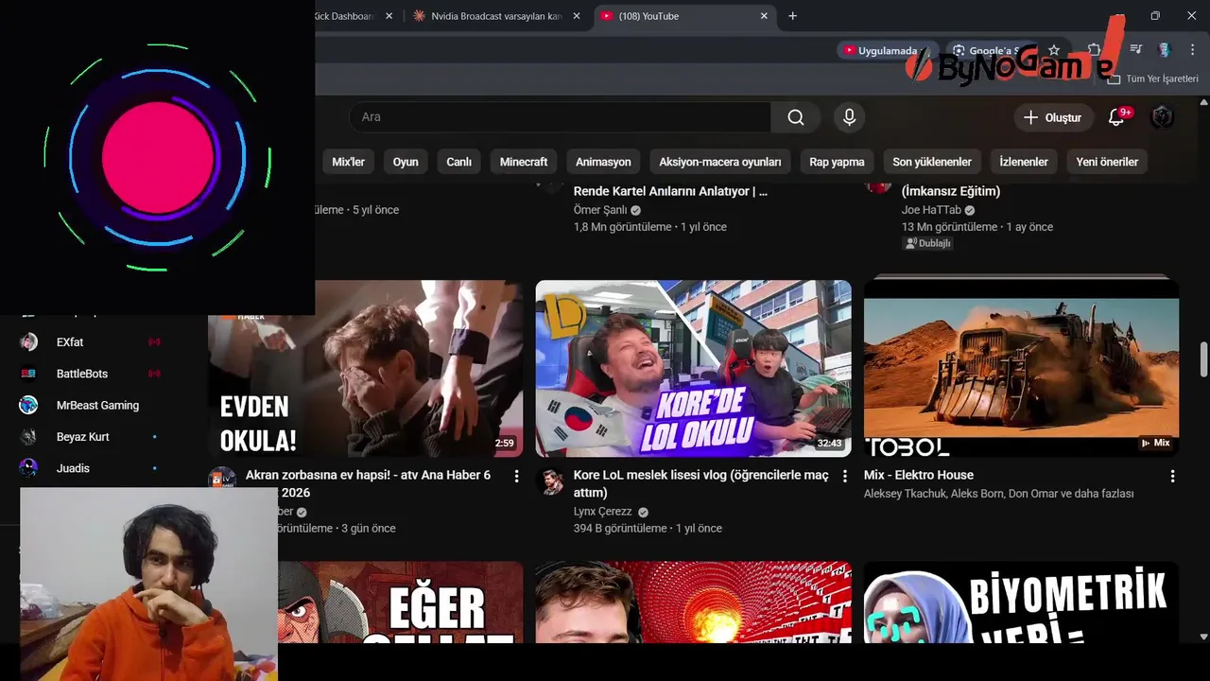Viewport: 1210px width, 681px height.
Task: Open more options for Akran zorbasına video
Action: [516, 476]
